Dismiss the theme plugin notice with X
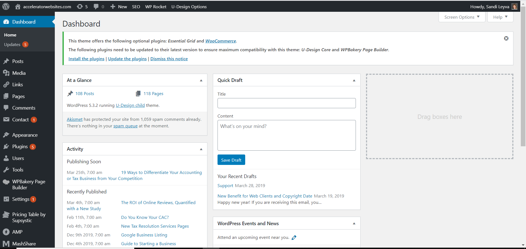 (506, 38)
